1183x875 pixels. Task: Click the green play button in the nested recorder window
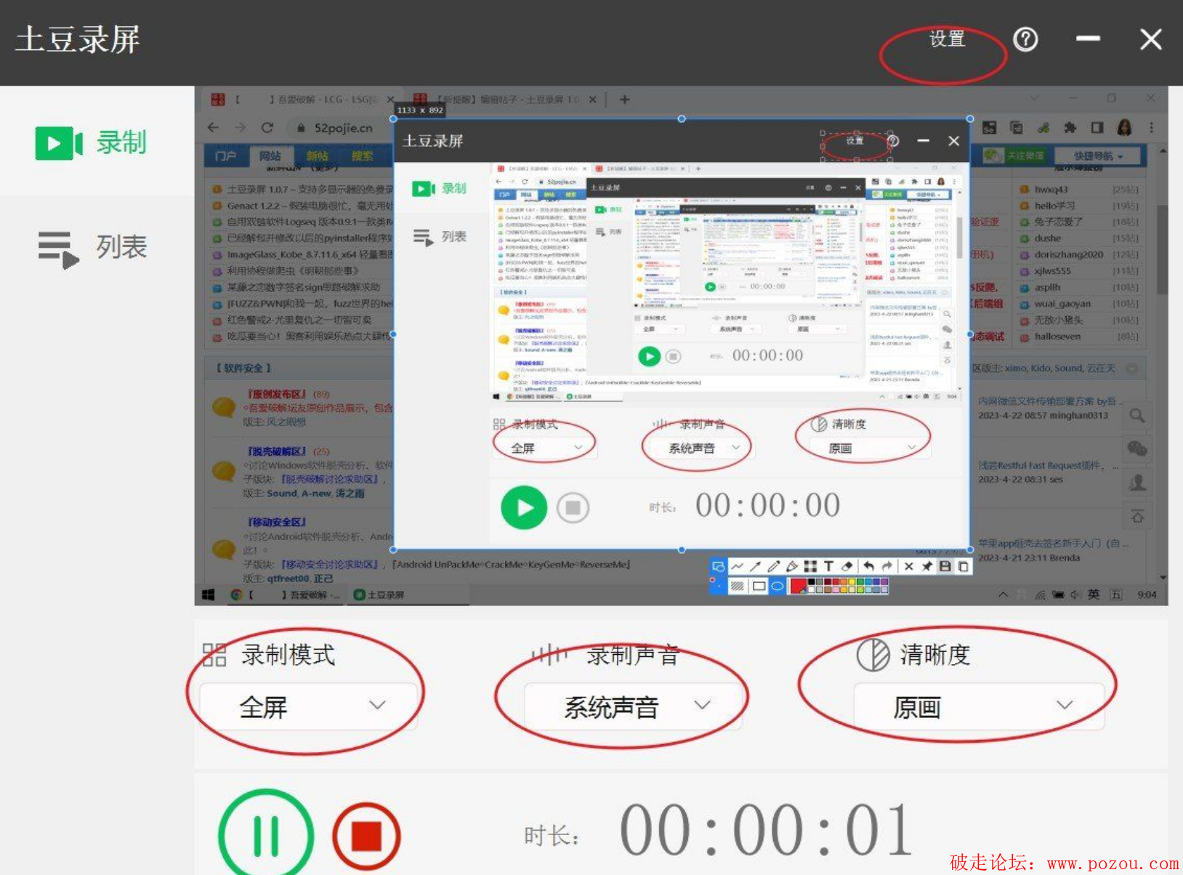pyautogui.click(x=524, y=507)
